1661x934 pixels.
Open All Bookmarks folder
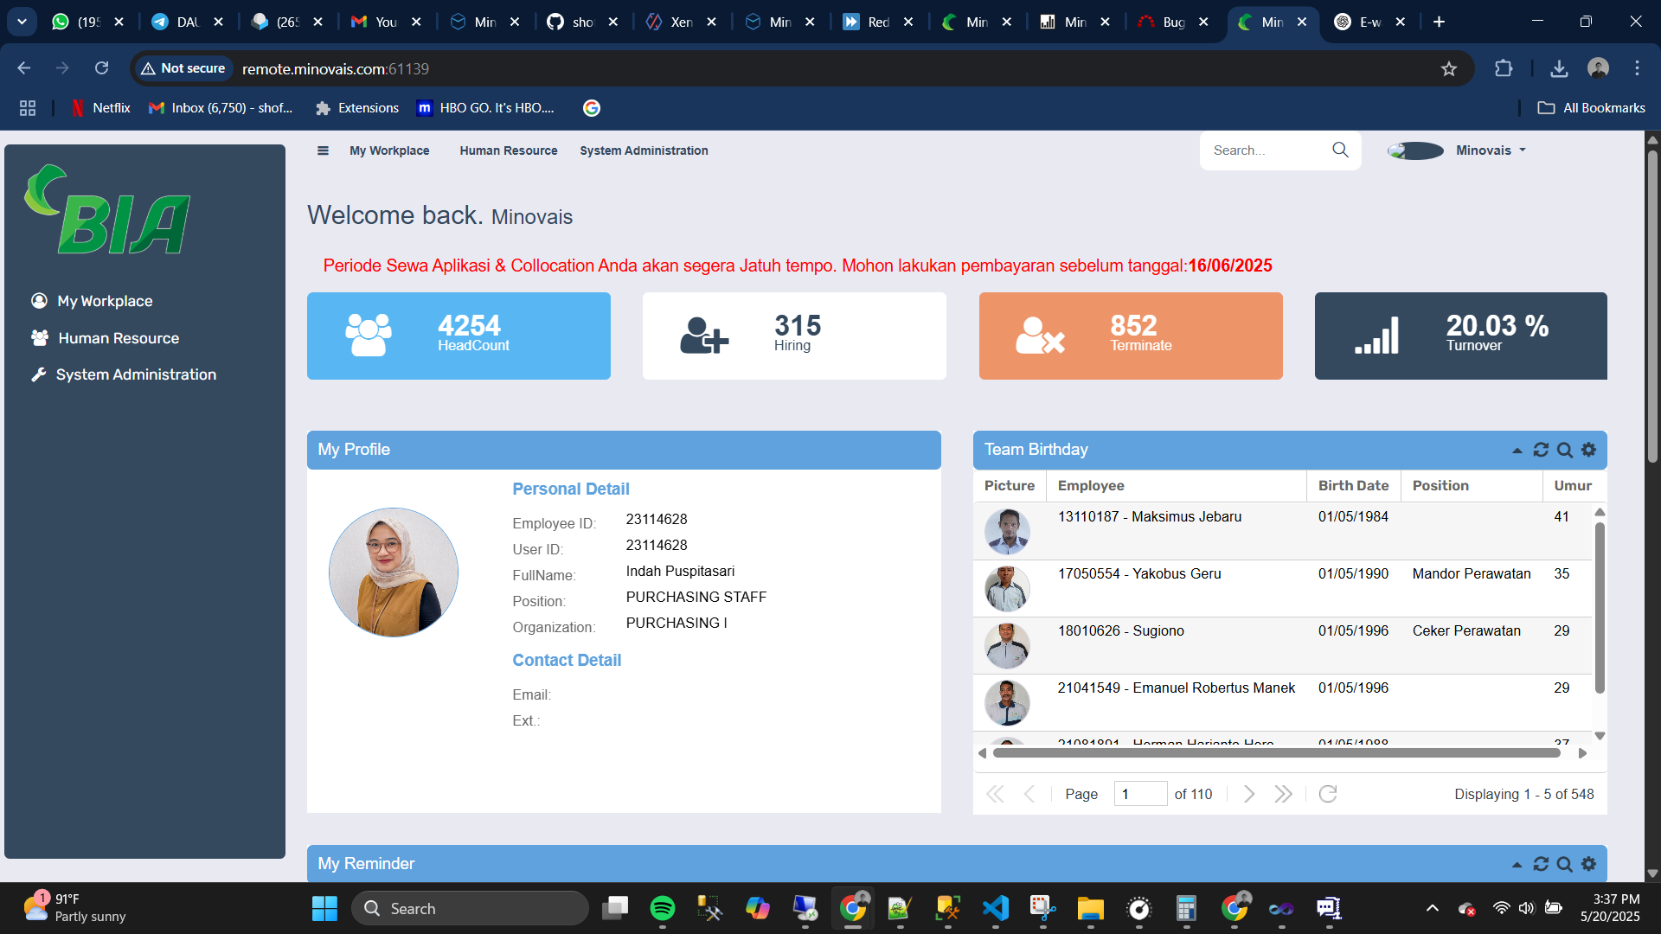click(1592, 108)
